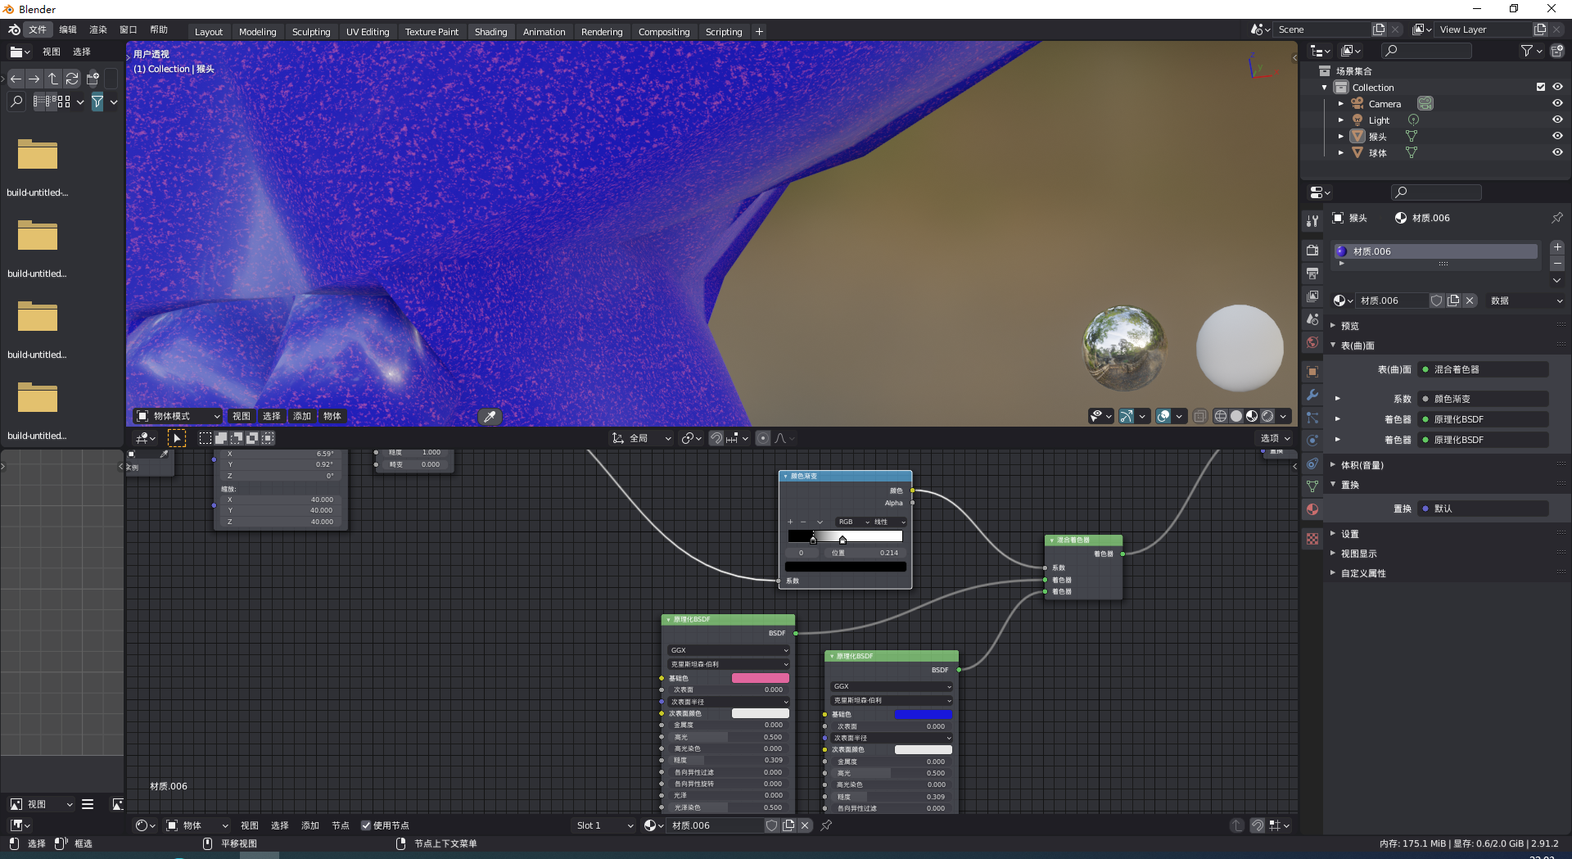The image size is (1572, 859).
Task: Pin the material with the pushpin button
Action: pos(1556,218)
